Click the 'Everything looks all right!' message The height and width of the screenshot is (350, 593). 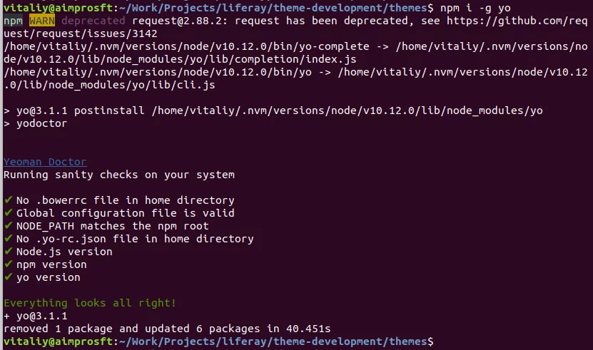coord(90,303)
